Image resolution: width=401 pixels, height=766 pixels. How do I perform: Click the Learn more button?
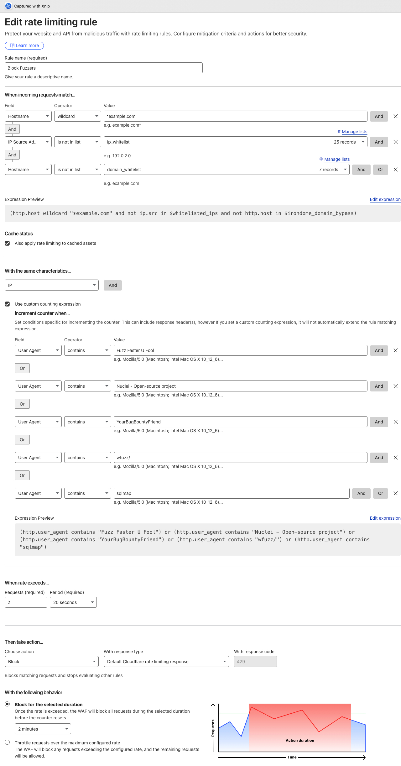tap(24, 45)
